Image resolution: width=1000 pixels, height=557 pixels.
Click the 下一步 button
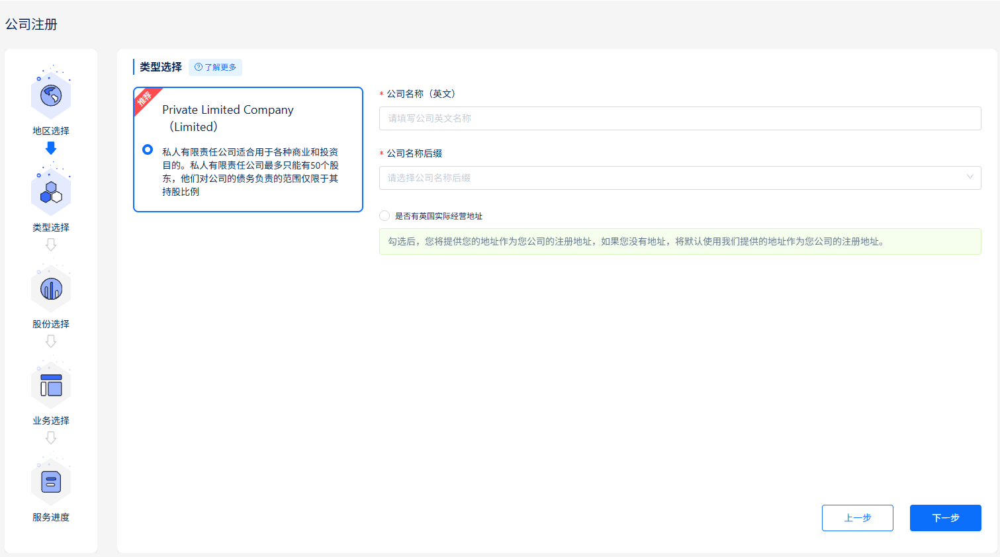(x=945, y=518)
